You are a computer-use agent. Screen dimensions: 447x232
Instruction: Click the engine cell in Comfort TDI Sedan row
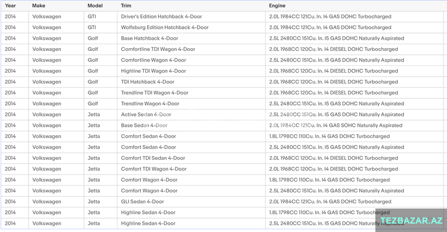coord(333,158)
